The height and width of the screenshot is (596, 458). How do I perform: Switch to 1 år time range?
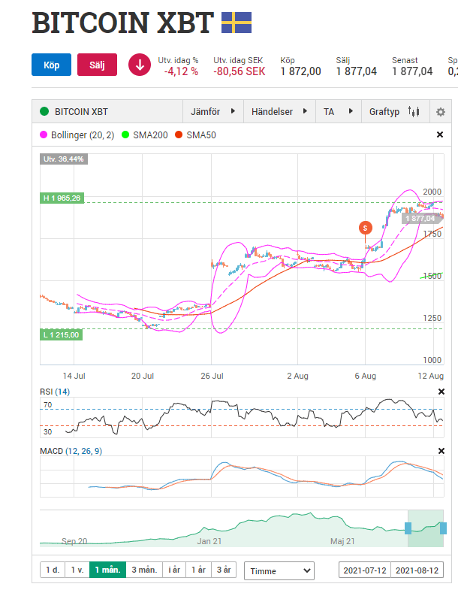click(x=198, y=570)
